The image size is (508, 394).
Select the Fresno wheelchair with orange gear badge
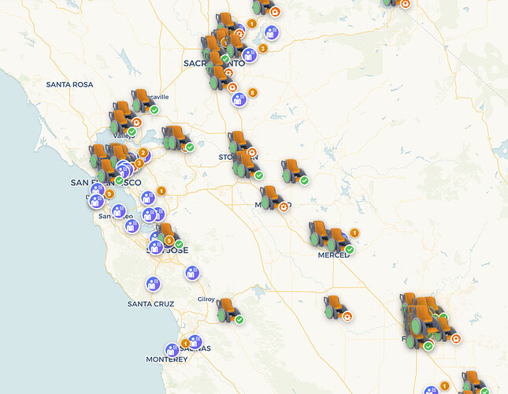pyautogui.click(x=447, y=330)
